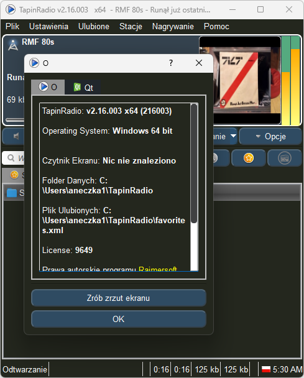Click the favorites star button
This screenshot has height=378, width=304.
(x=249, y=158)
